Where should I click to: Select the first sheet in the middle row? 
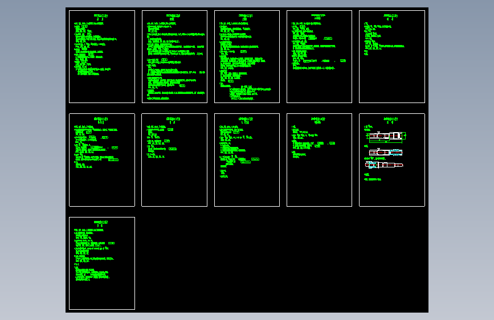pos(102,160)
